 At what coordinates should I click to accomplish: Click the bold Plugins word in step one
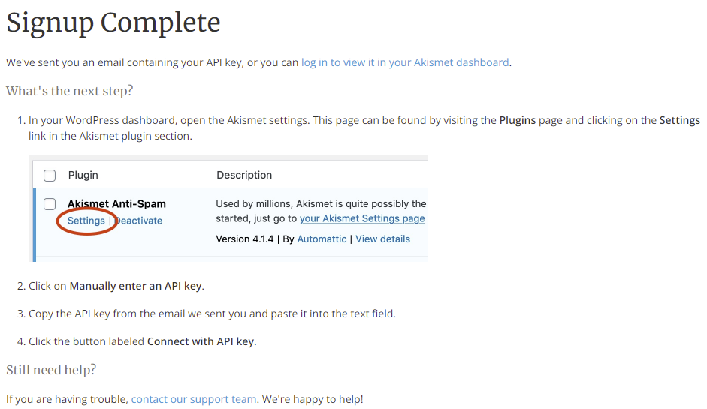pyautogui.click(x=518, y=120)
